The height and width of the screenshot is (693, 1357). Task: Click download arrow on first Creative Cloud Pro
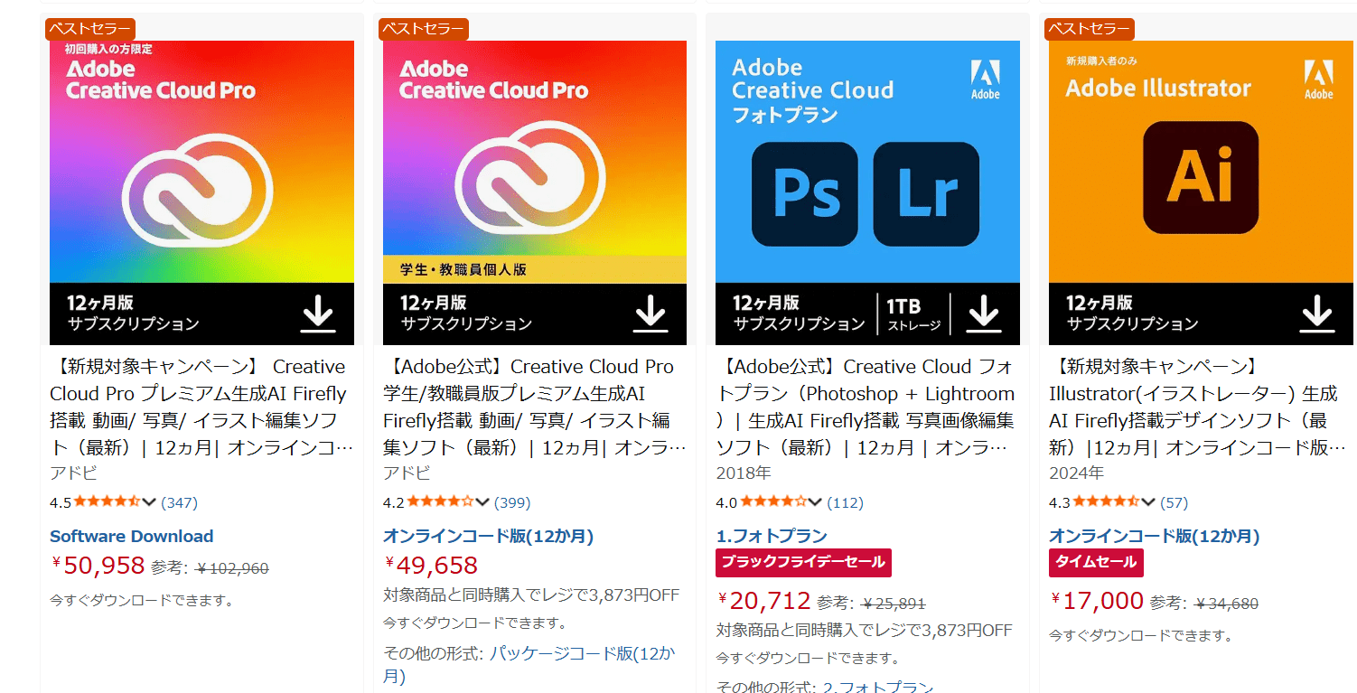pyautogui.click(x=317, y=314)
